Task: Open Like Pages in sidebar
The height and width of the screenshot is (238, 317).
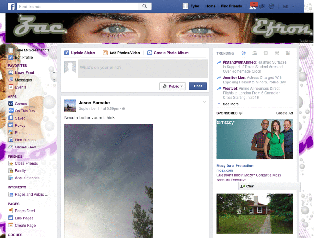Action: [24, 218]
